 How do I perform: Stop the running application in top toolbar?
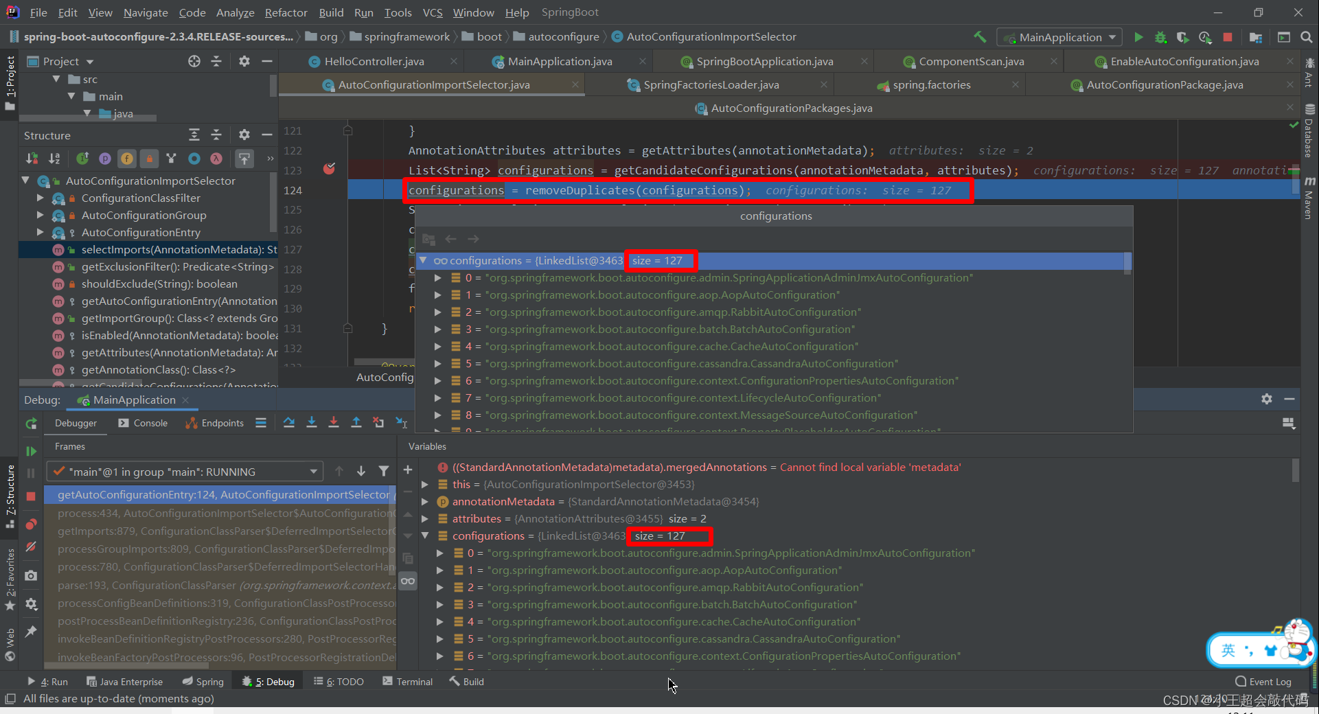tap(1228, 37)
